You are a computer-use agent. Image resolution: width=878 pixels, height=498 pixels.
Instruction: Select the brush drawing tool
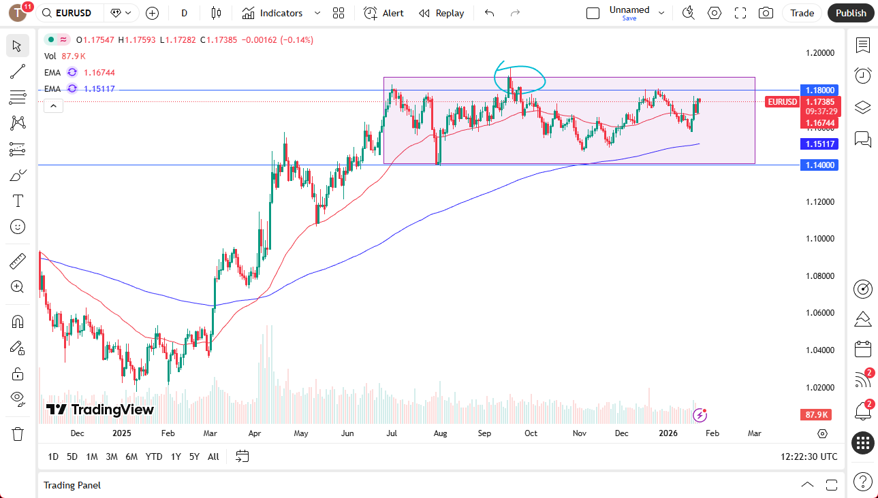click(x=18, y=175)
